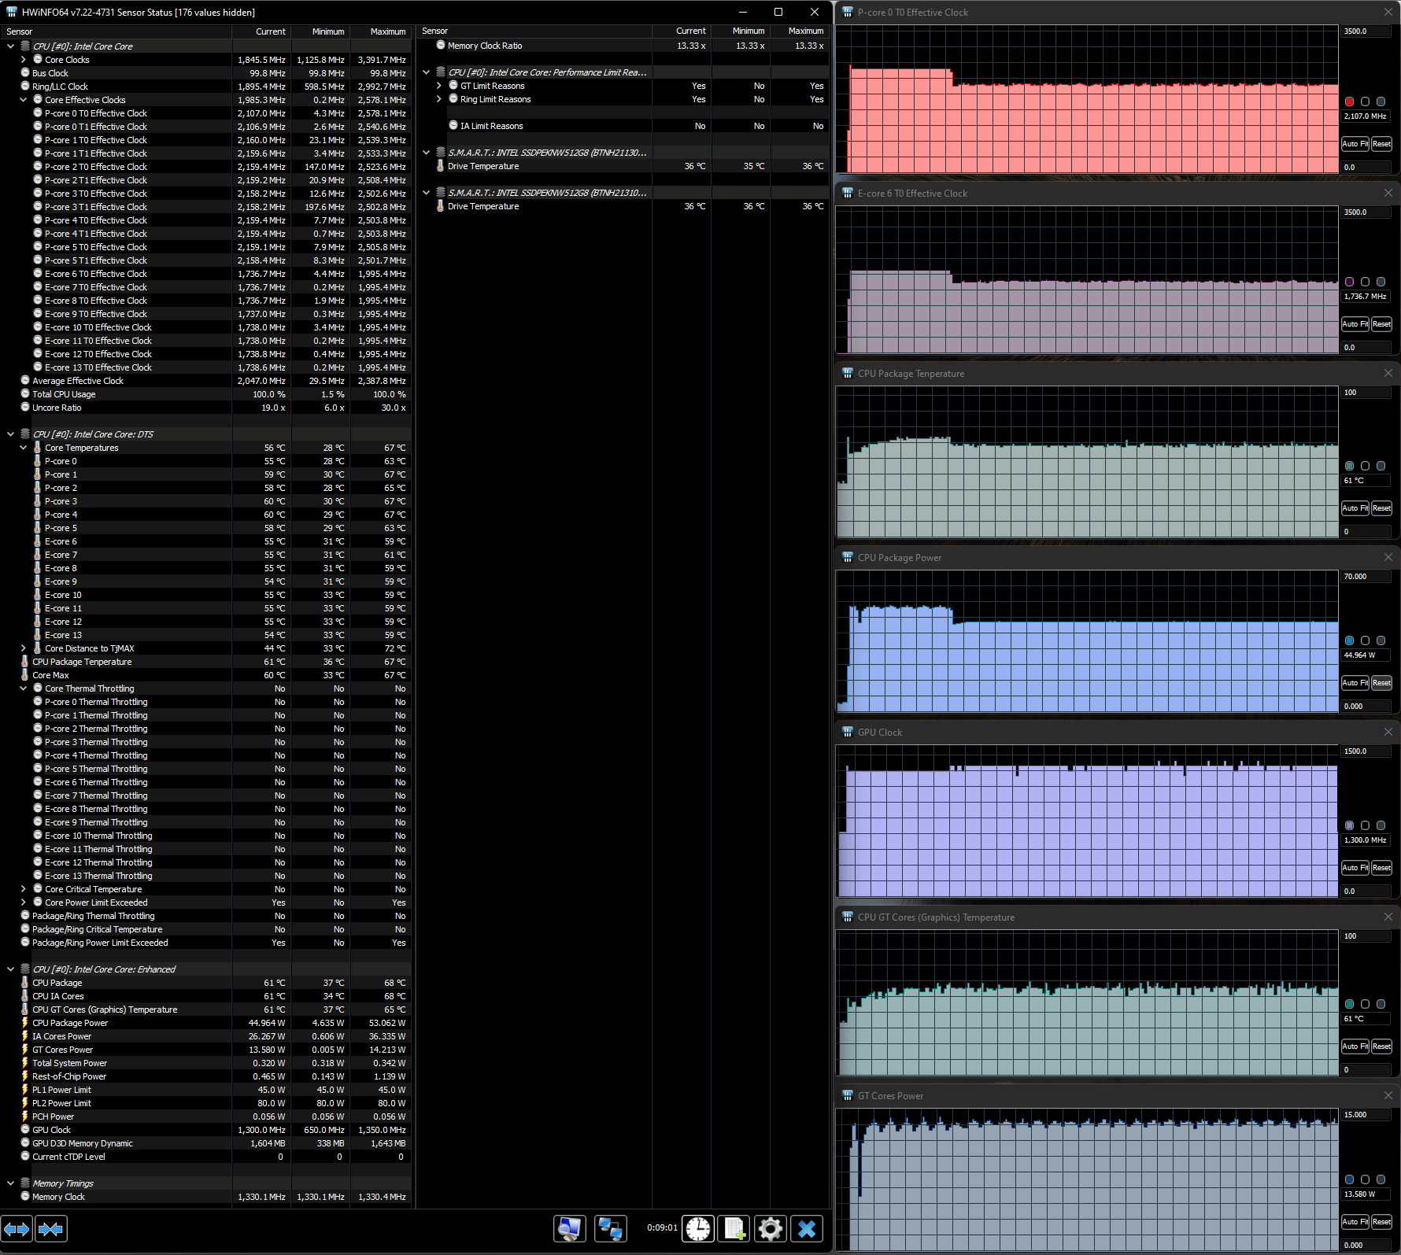Open sensor settings via the gear icon

coord(771,1228)
